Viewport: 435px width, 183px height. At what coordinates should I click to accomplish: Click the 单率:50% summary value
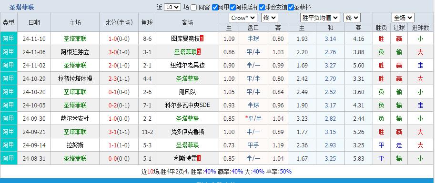(279, 172)
